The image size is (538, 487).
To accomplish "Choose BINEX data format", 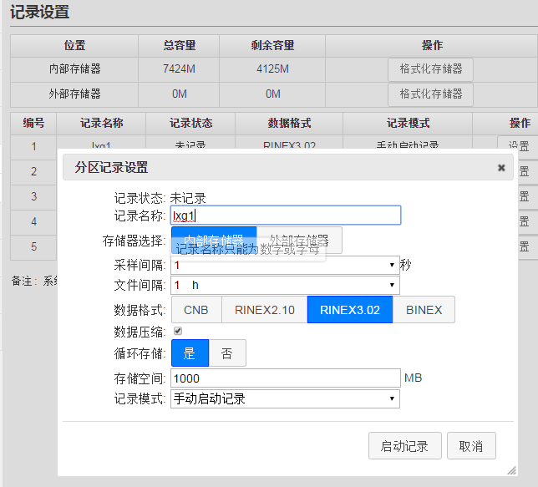I will [x=424, y=310].
